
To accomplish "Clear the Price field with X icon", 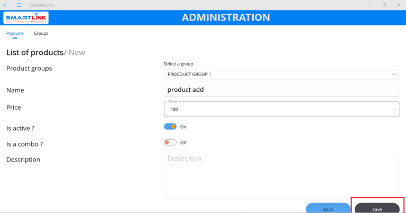I will click(x=394, y=110).
